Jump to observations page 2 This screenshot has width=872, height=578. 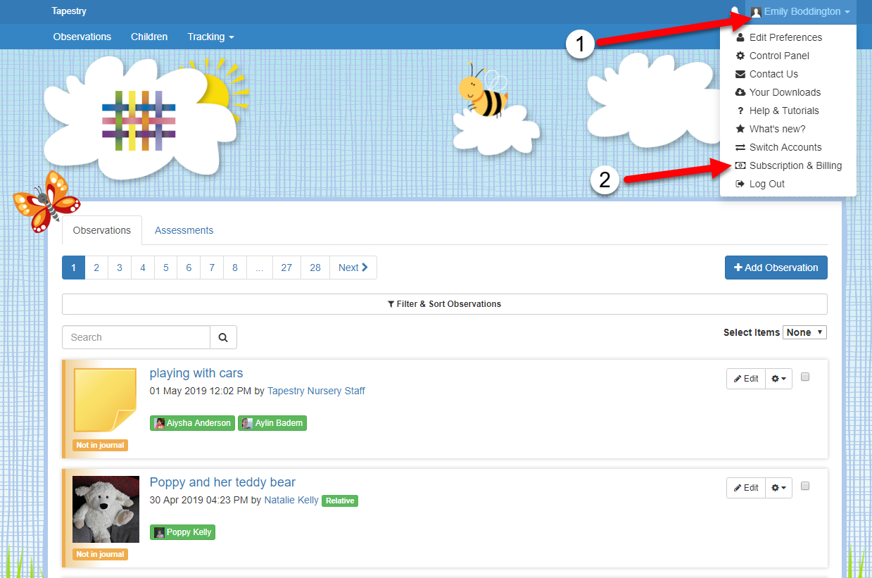tap(96, 268)
